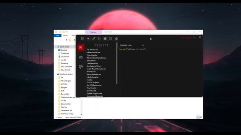Screen dimensions: 241x135
Task: Open the File tab in File Explorer
Action: pyautogui.click(x=58, y=36)
